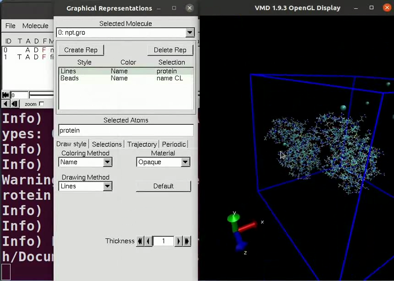
Task: Decrease Thickness with the single left arrow
Action: tap(148, 241)
